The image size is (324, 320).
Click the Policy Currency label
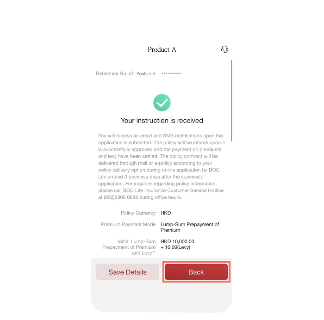(138, 213)
